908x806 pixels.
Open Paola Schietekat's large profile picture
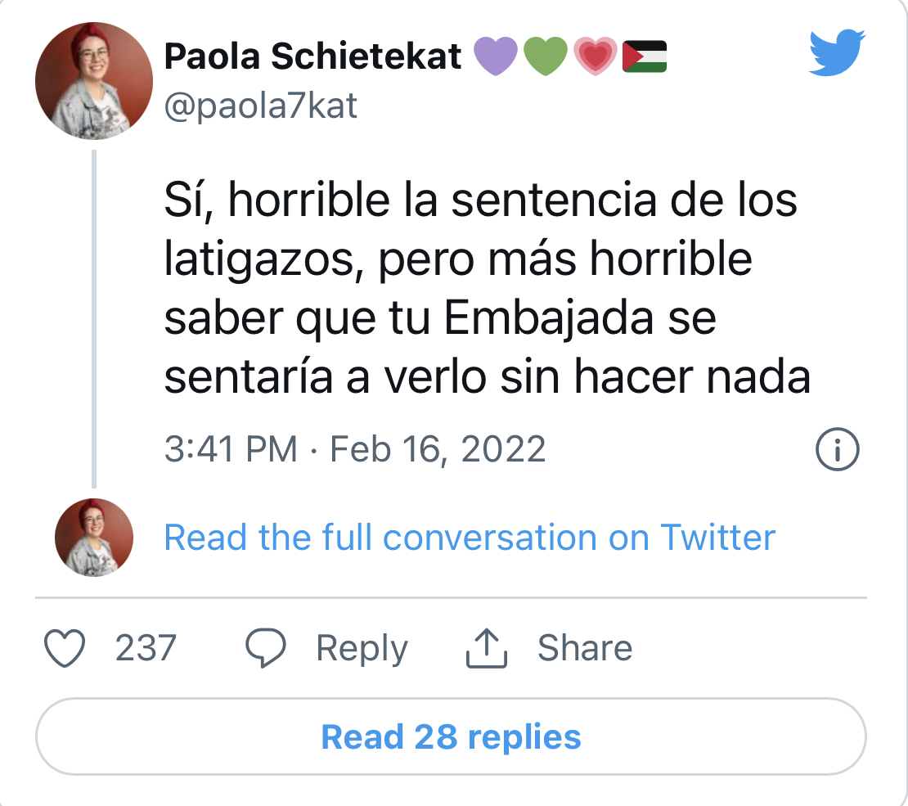pyautogui.click(x=93, y=81)
